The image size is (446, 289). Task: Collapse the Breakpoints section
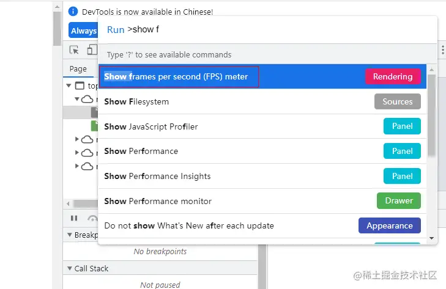[x=70, y=235]
